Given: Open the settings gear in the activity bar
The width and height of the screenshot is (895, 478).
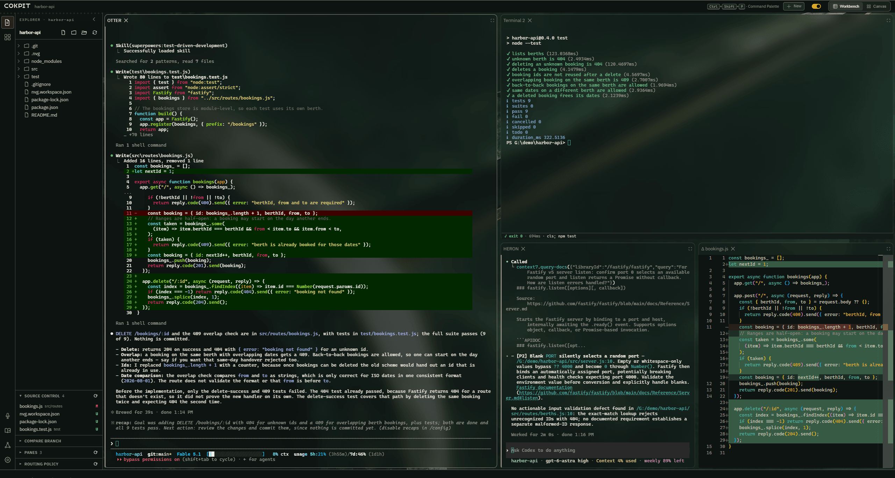Looking at the screenshot, I should (7, 460).
